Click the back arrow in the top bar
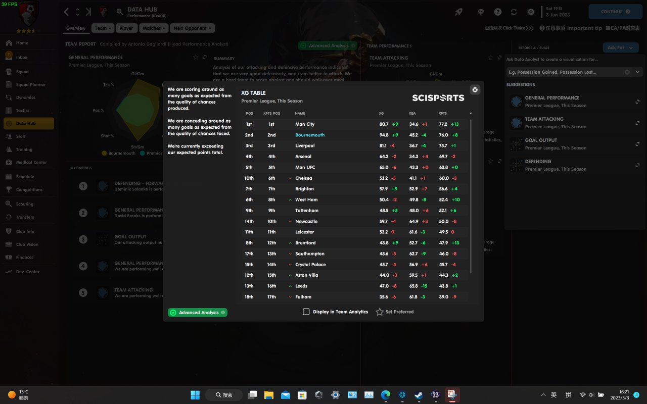This screenshot has height=404, width=647. click(67, 12)
